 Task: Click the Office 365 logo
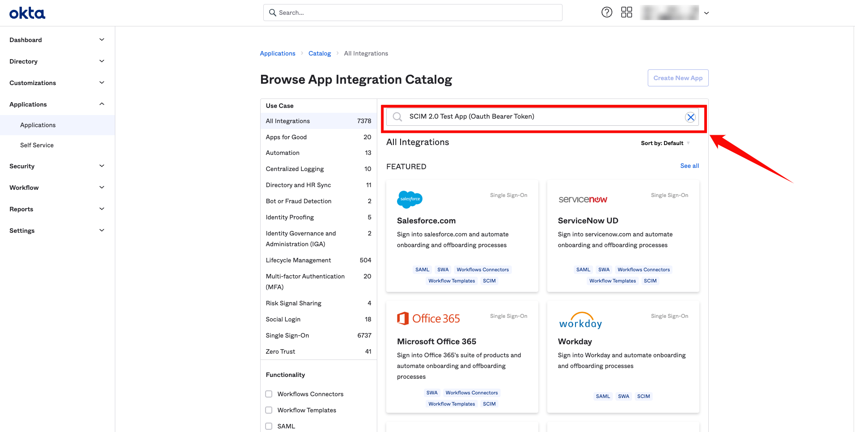click(428, 318)
